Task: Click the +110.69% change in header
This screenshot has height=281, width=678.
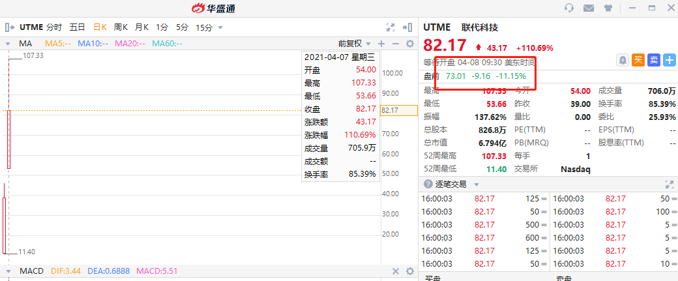Action: click(x=535, y=48)
